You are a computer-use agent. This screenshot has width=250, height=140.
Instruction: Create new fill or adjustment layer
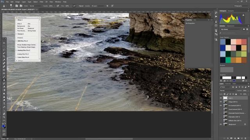click(235, 138)
